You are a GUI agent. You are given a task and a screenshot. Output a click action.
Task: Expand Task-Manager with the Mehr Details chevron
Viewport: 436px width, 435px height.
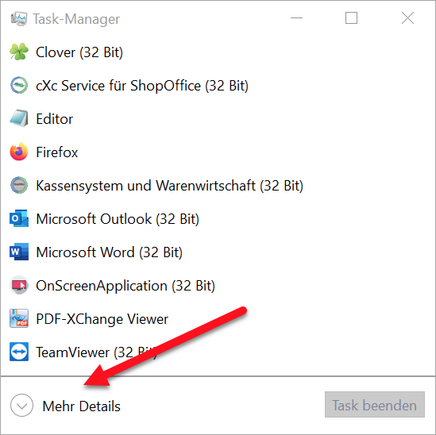click(21, 406)
